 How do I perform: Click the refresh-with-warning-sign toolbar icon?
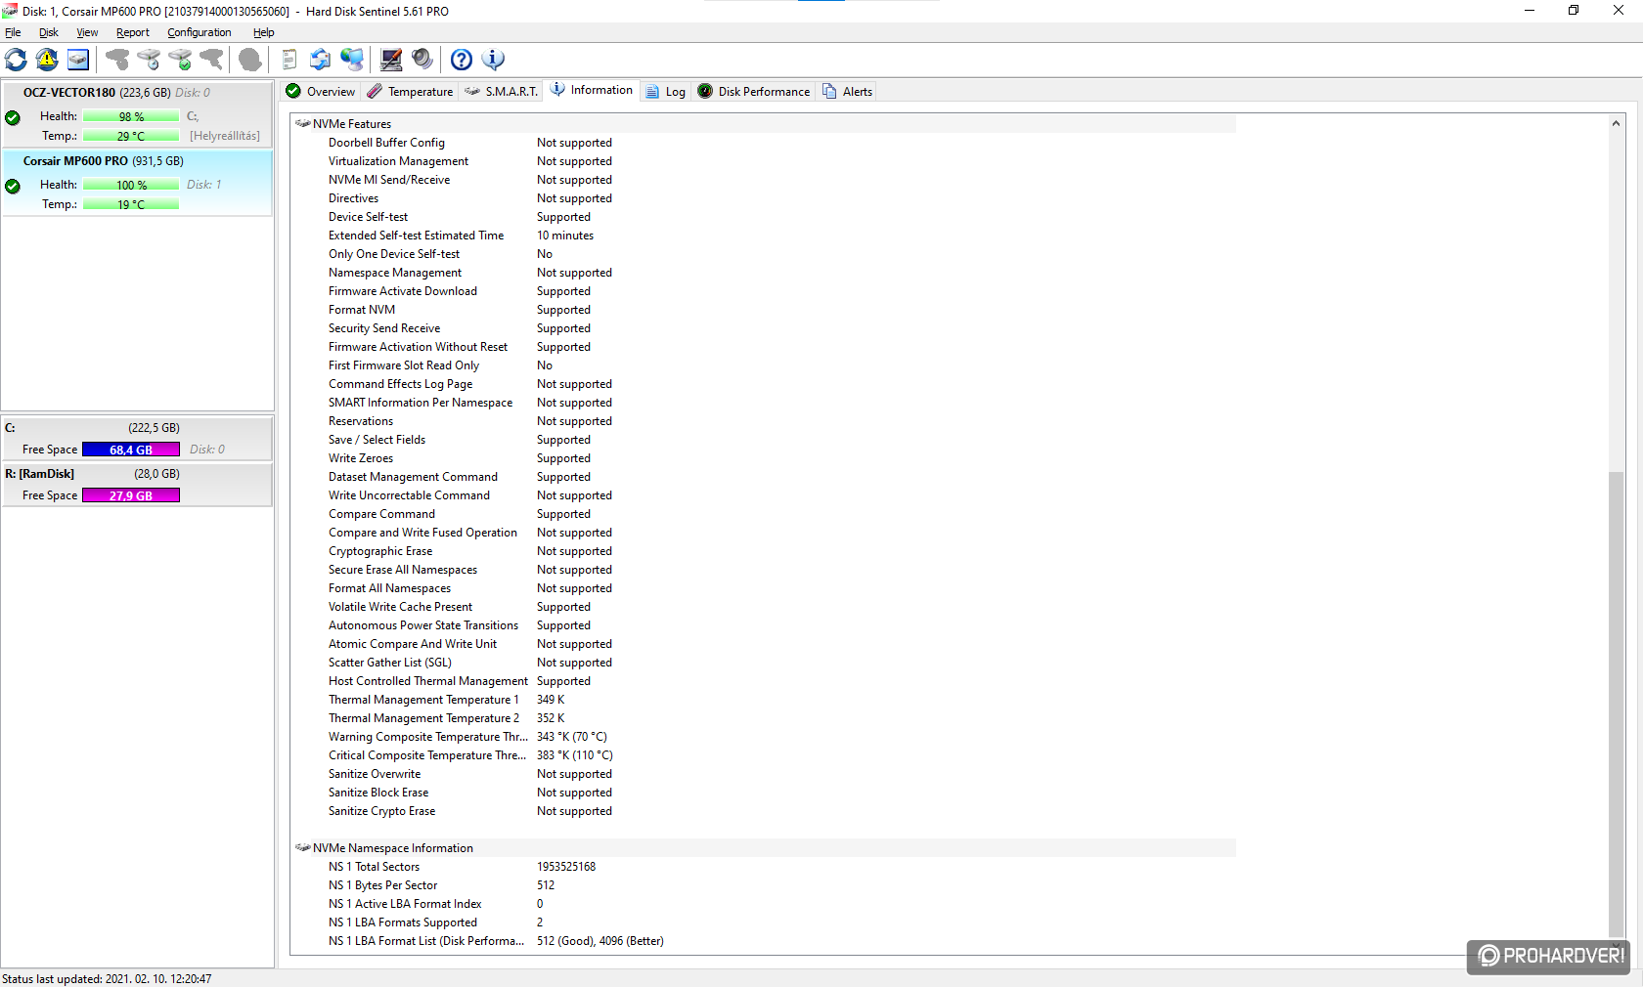pyautogui.click(x=47, y=60)
